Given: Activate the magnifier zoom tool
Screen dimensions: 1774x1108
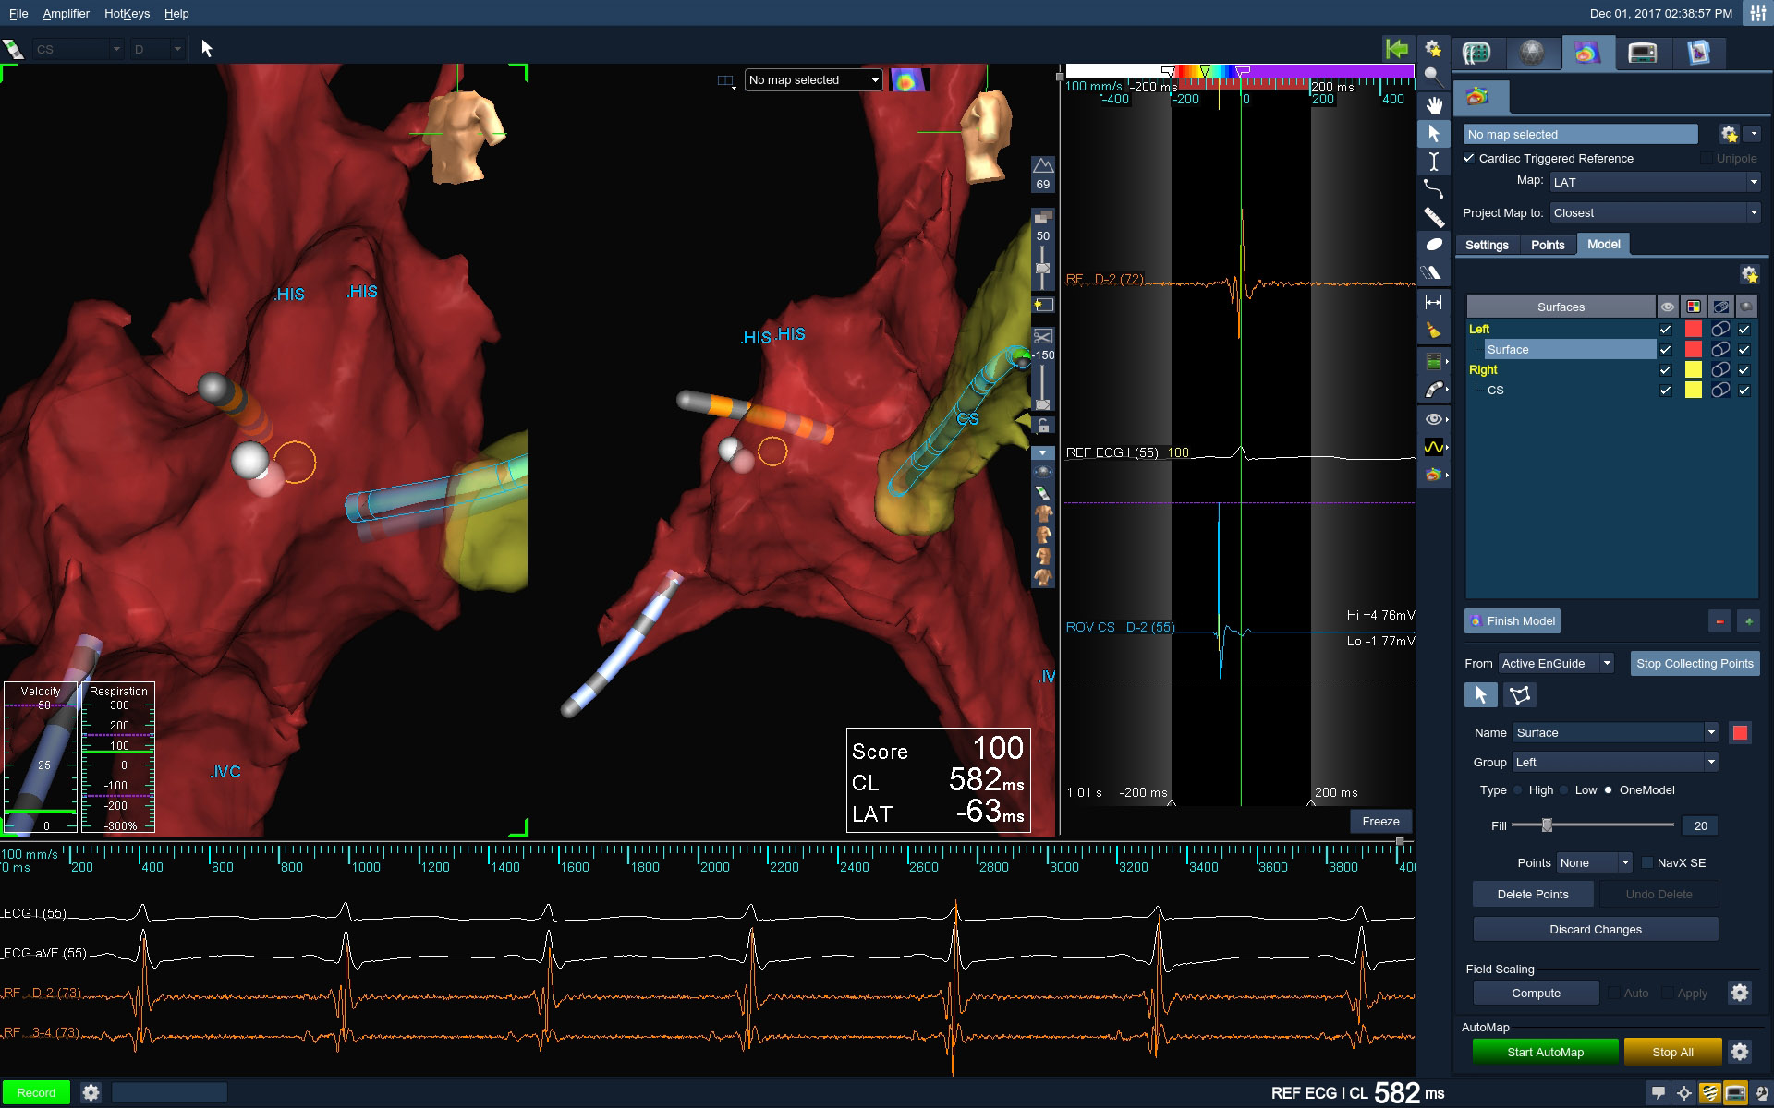Looking at the screenshot, I should (x=1433, y=77).
